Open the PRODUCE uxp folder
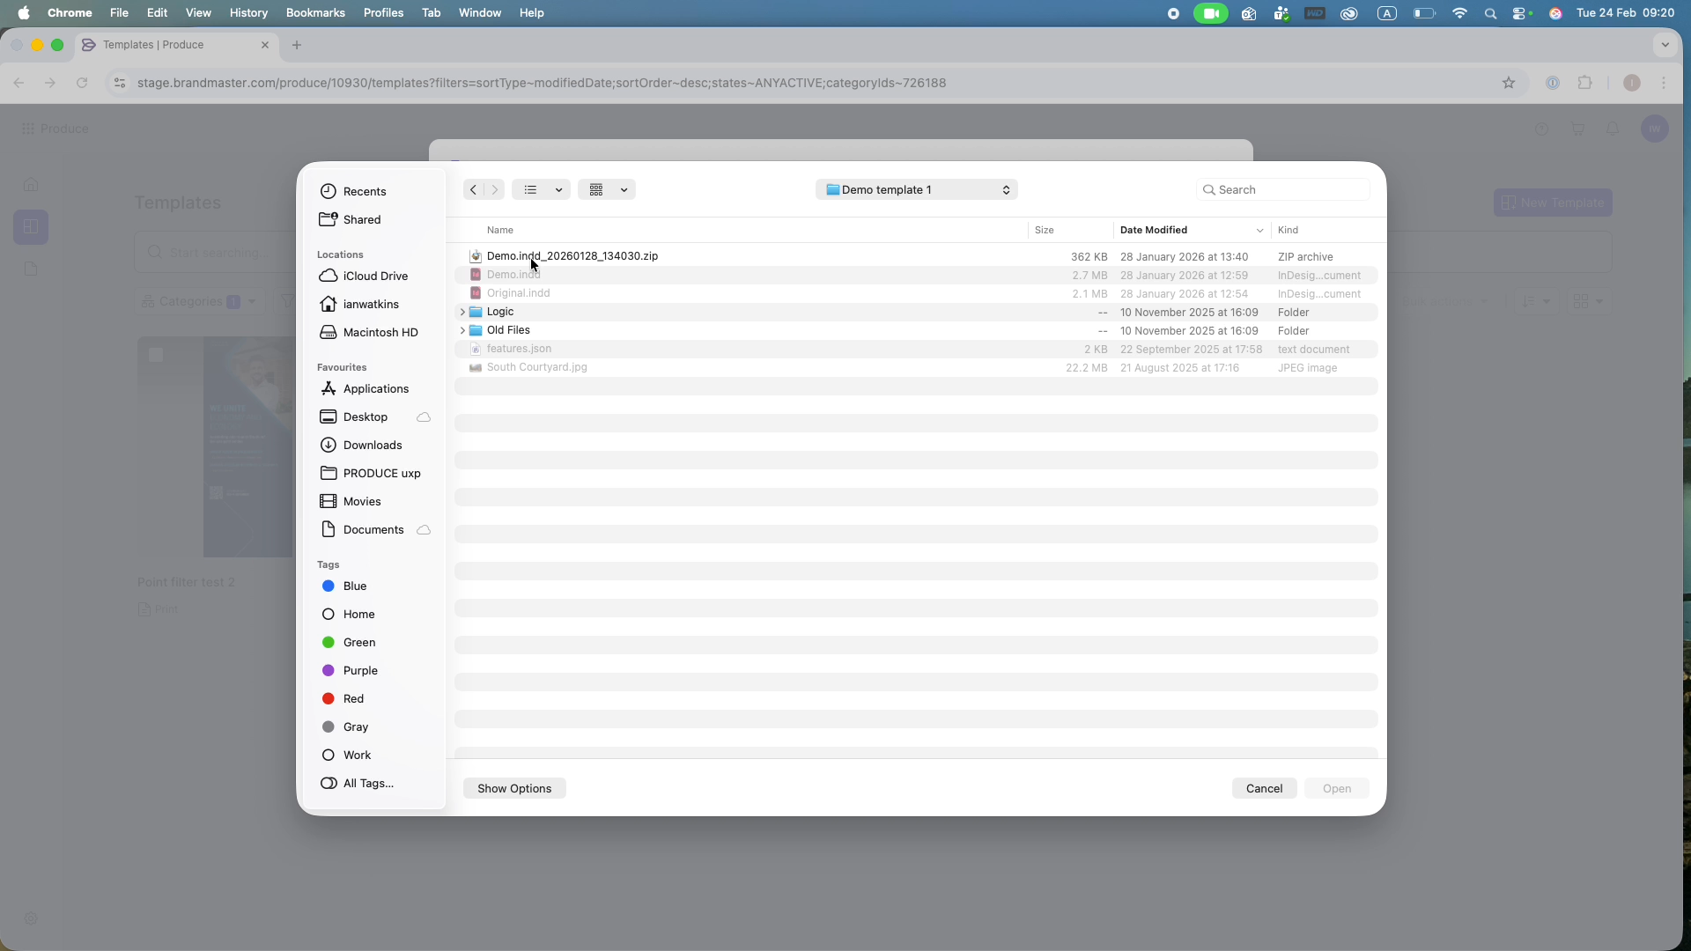The width and height of the screenshot is (1691, 951). click(371, 473)
